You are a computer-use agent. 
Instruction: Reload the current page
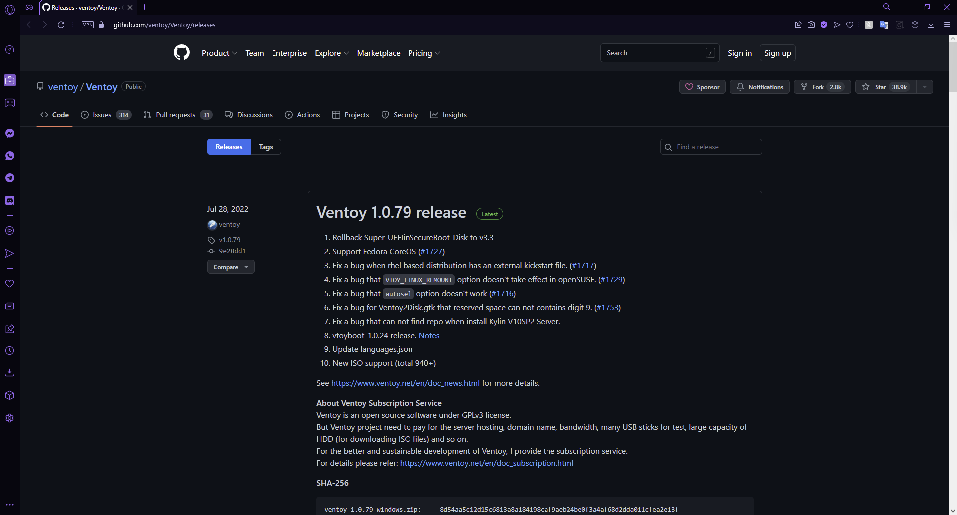61,25
